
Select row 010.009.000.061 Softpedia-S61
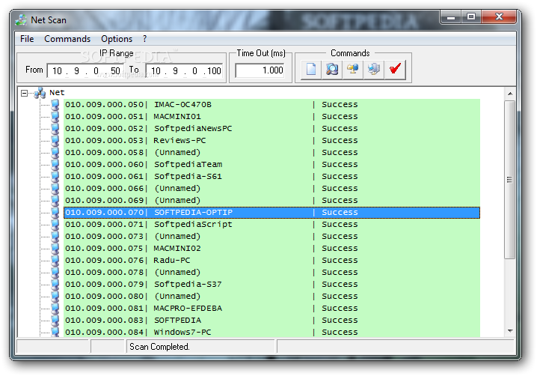point(272,177)
